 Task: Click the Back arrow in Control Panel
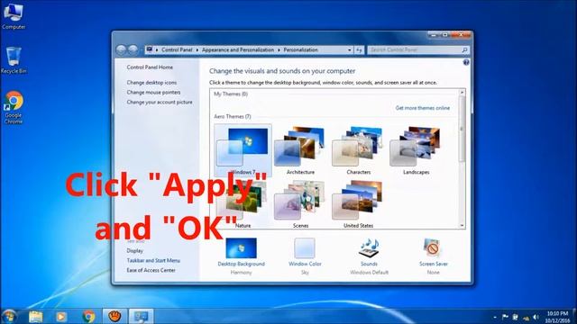pos(121,49)
